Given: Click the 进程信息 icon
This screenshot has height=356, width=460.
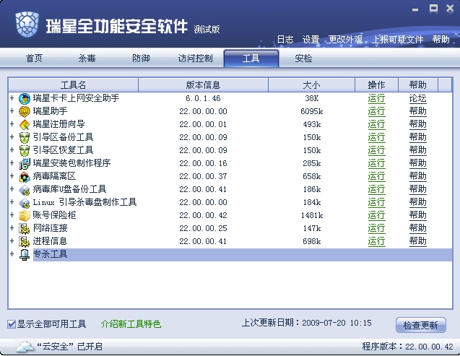Looking at the screenshot, I should pyautogui.click(x=25, y=242).
